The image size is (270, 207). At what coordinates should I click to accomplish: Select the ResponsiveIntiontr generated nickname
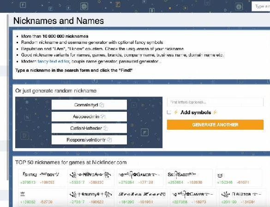tap(86, 140)
